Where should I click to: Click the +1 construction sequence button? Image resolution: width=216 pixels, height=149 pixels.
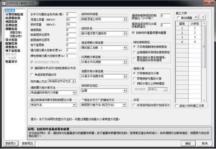pos(196,17)
